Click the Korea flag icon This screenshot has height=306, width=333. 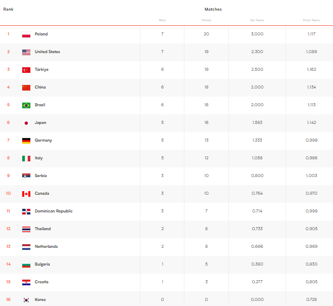tap(26, 300)
